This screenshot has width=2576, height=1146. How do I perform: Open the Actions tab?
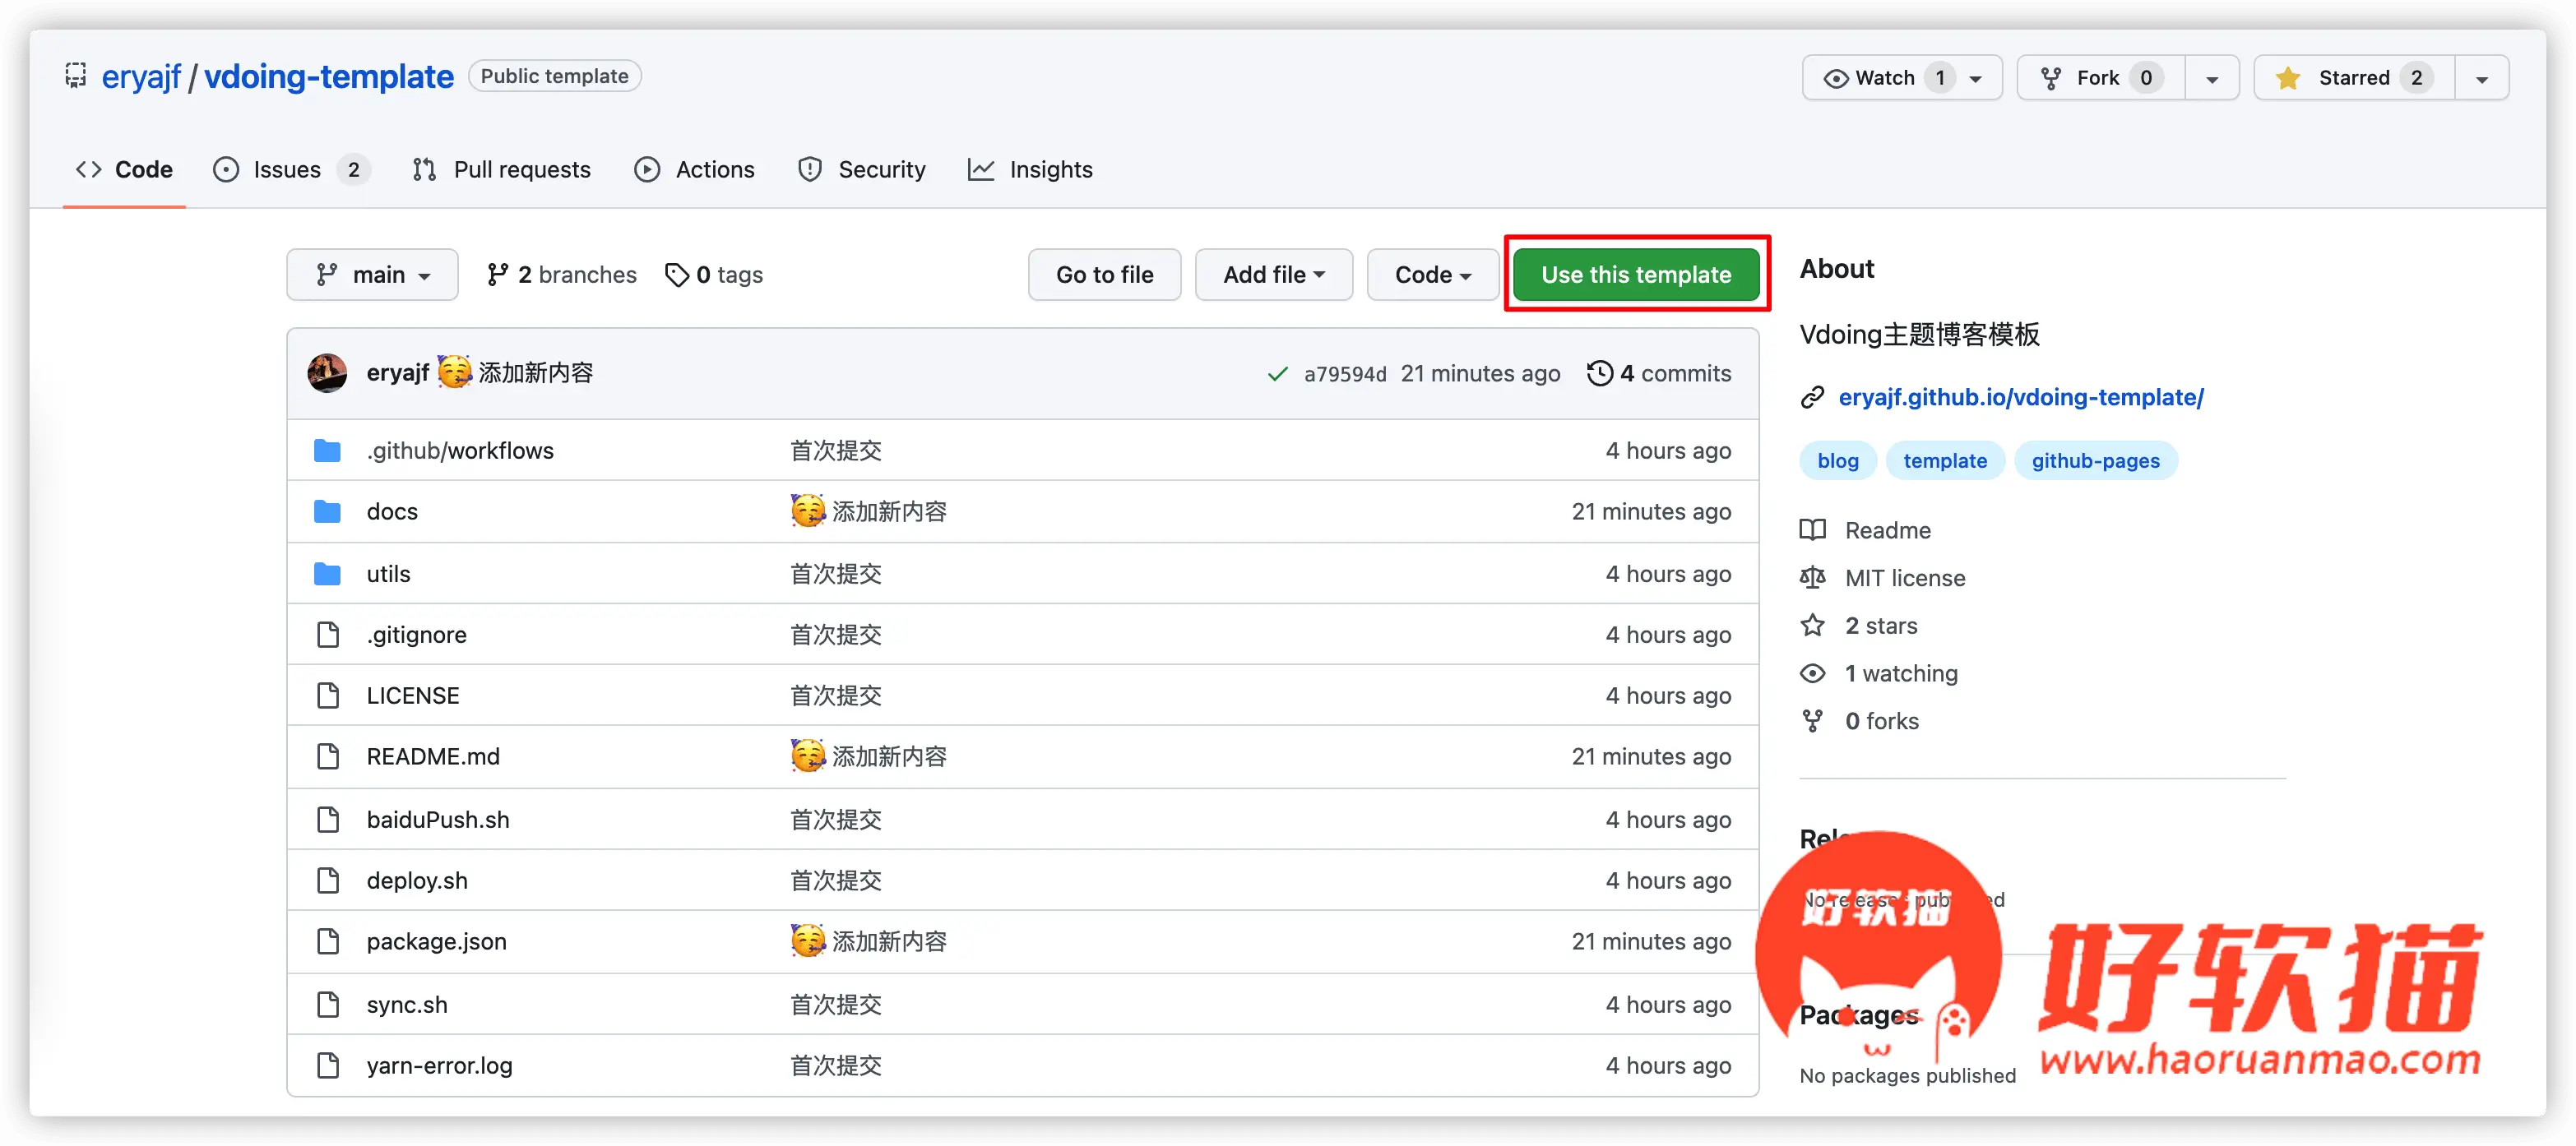coord(695,170)
